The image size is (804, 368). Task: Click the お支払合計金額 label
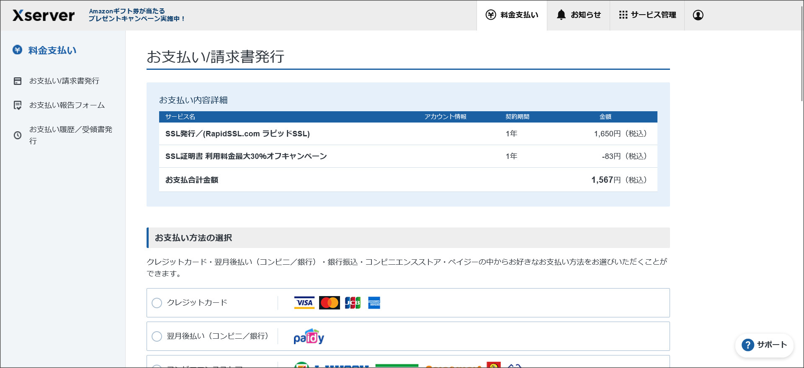point(192,180)
